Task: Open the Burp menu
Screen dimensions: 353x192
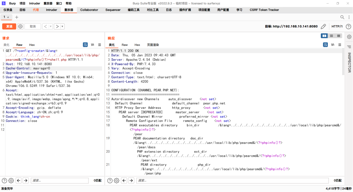Action: (x=12, y=3)
